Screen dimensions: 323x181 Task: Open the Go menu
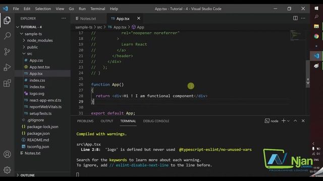pyautogui.click(x=71, y=9)
